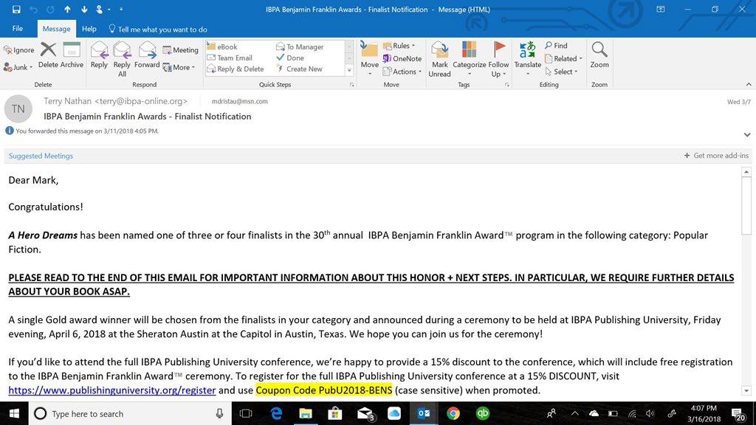Click recipient mdristau@msn.com
This screenshot has width=756, height=425.
(240, 101)
